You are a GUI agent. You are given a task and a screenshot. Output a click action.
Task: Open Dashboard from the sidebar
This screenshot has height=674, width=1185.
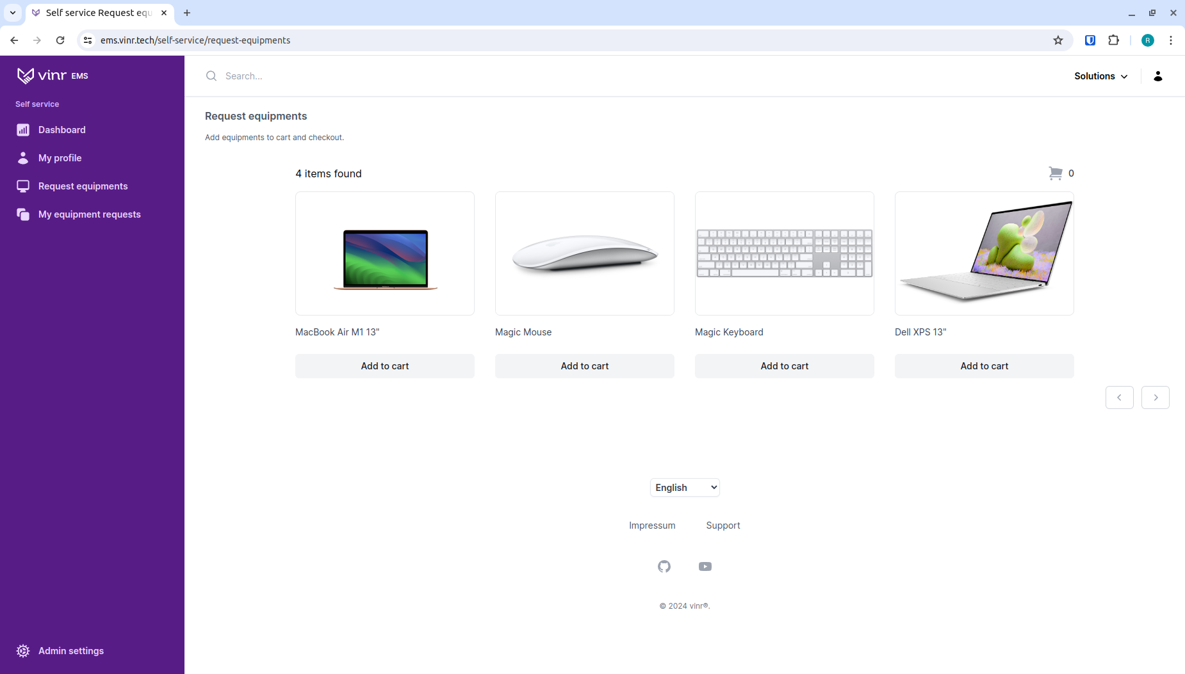point(61,130)
